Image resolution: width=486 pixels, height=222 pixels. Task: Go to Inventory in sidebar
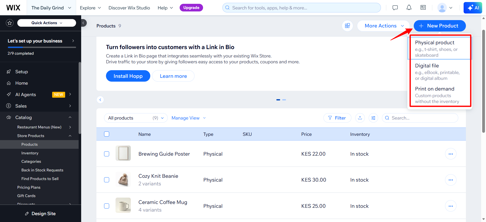pos(30,153)
